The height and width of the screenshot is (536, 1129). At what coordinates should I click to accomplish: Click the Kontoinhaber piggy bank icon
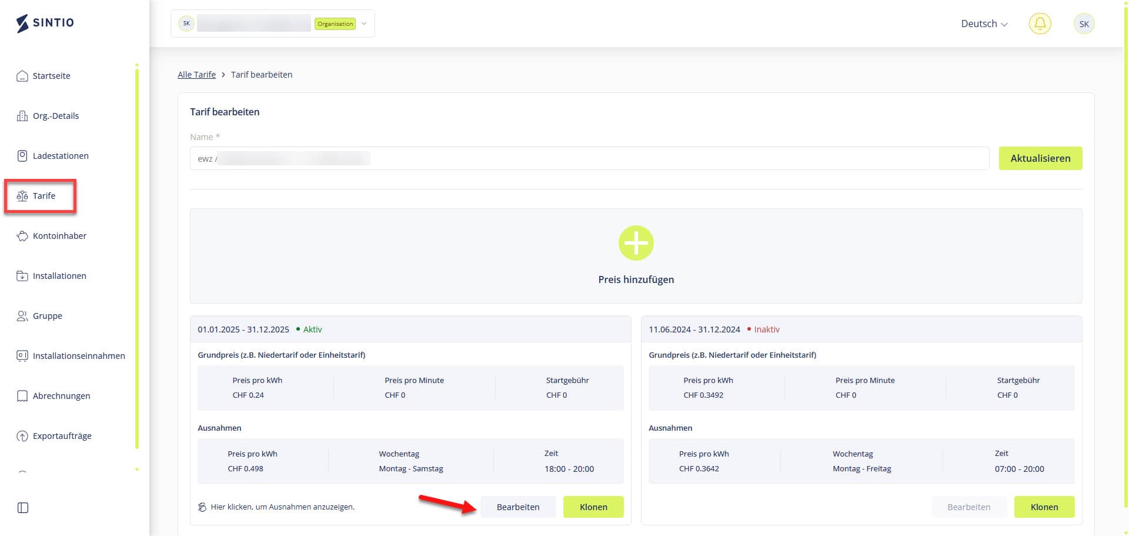click(22, 236)
